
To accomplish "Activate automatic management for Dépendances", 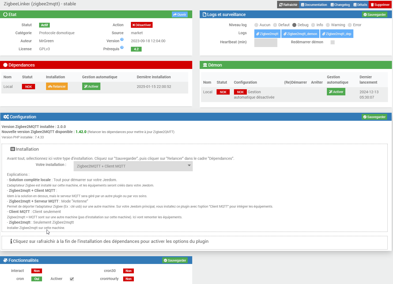I will [91, 86].
